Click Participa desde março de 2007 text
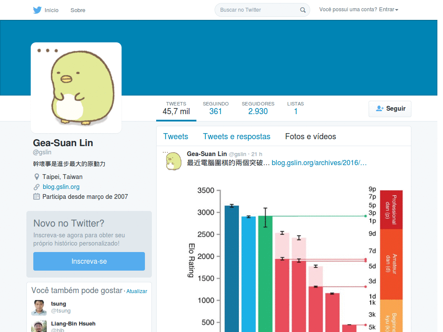Image resolution: width=443 pixels, height=332 pixels. tap(85, 197)
